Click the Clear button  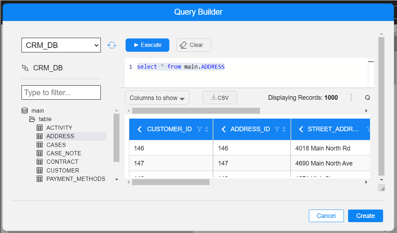(193, 45)
